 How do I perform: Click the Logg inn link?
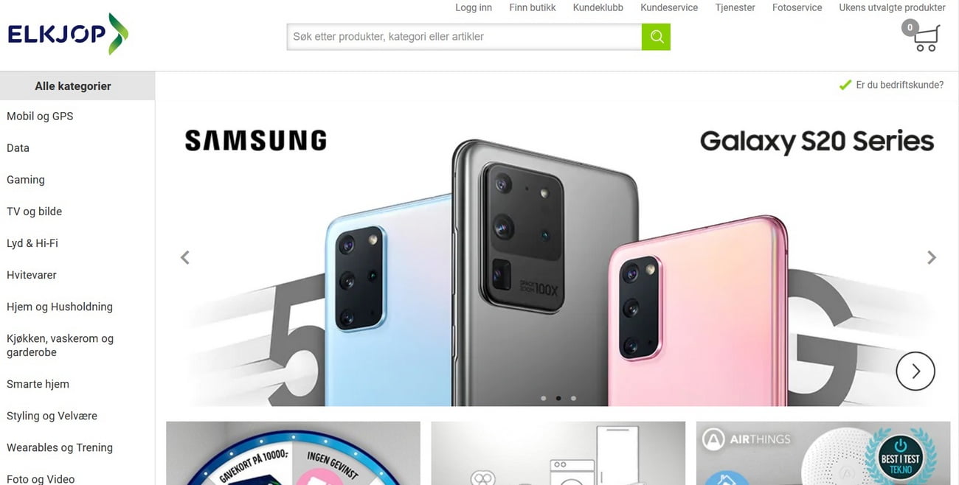[474, 7]
